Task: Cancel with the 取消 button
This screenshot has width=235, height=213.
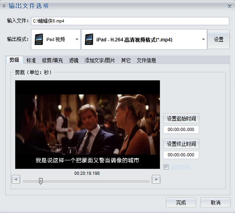Action: pyautogui.click(x=215, y=203)
